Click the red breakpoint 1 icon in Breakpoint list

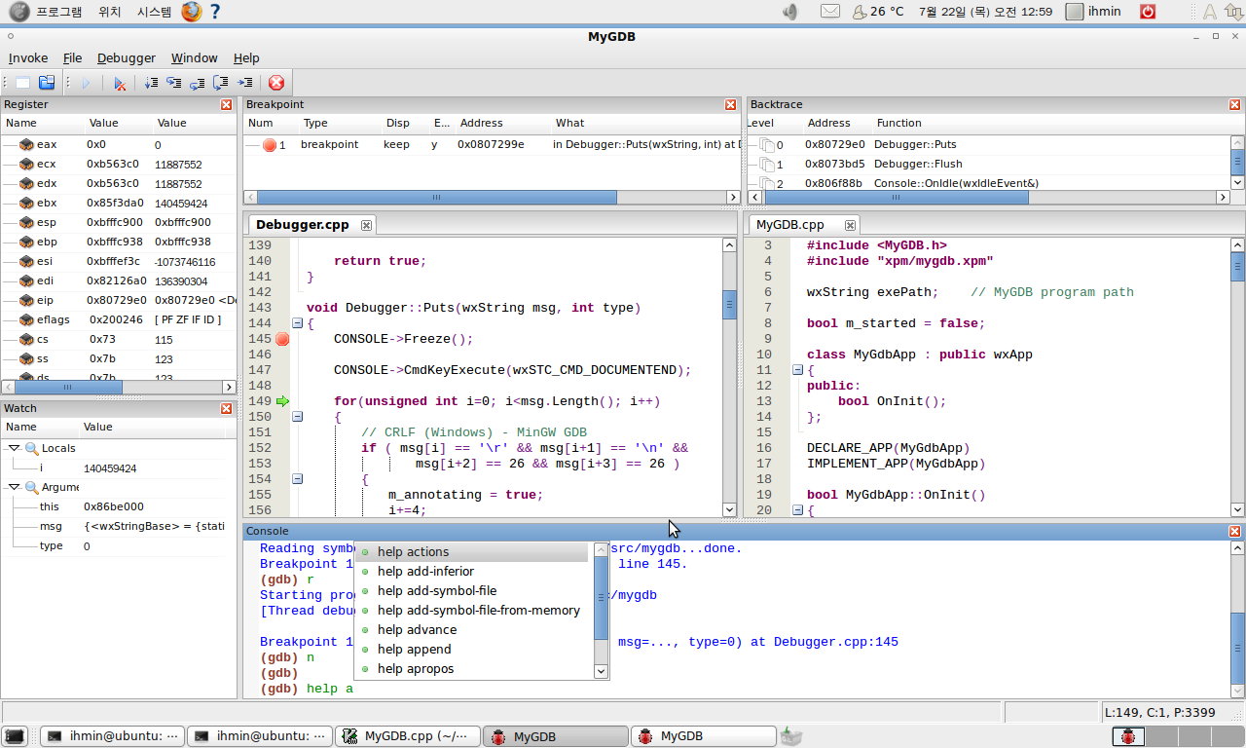[270, 145]
